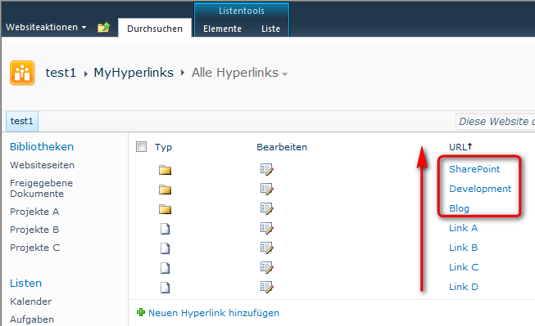Click the document icon in the Link B row
Screen dimensions: 535x326
click(x=165, y=248)
